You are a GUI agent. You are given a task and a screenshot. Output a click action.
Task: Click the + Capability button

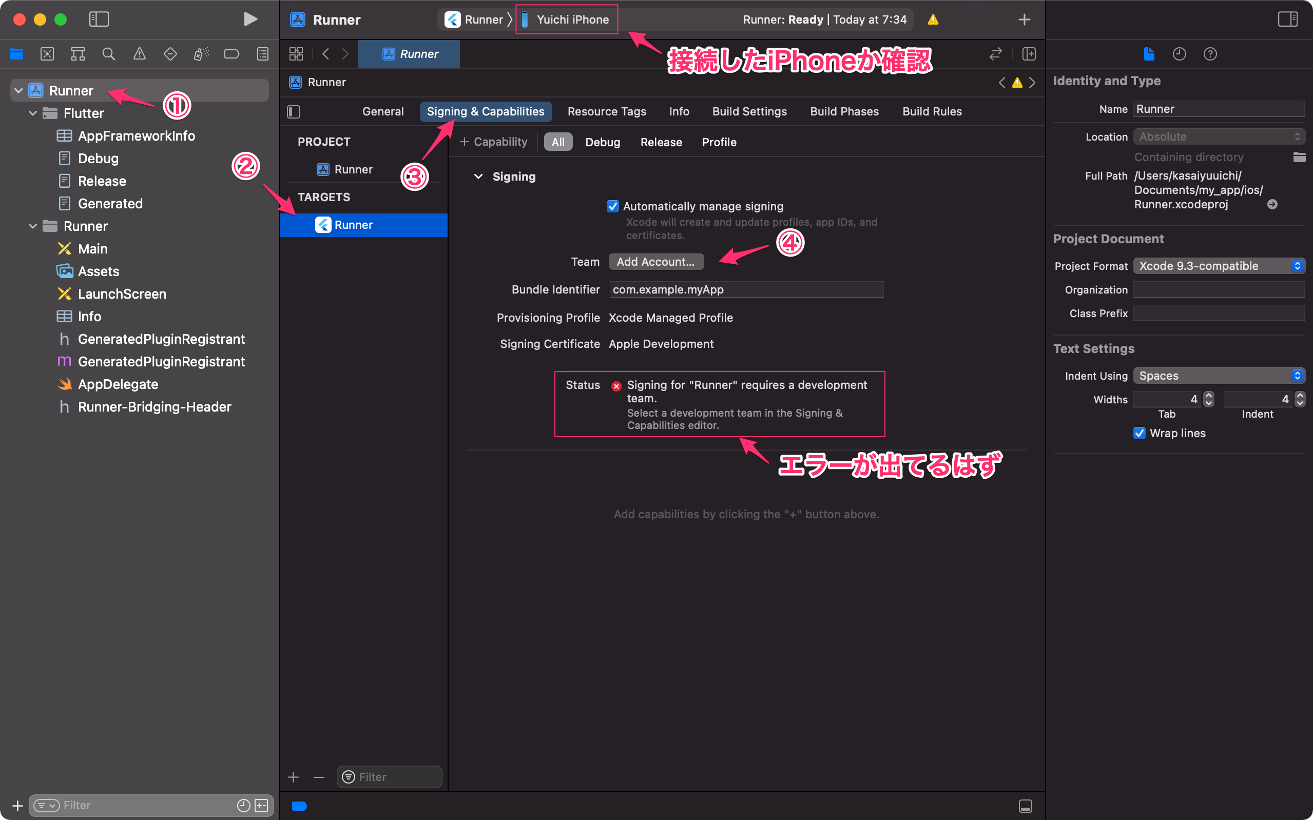[x=493, y=142]
